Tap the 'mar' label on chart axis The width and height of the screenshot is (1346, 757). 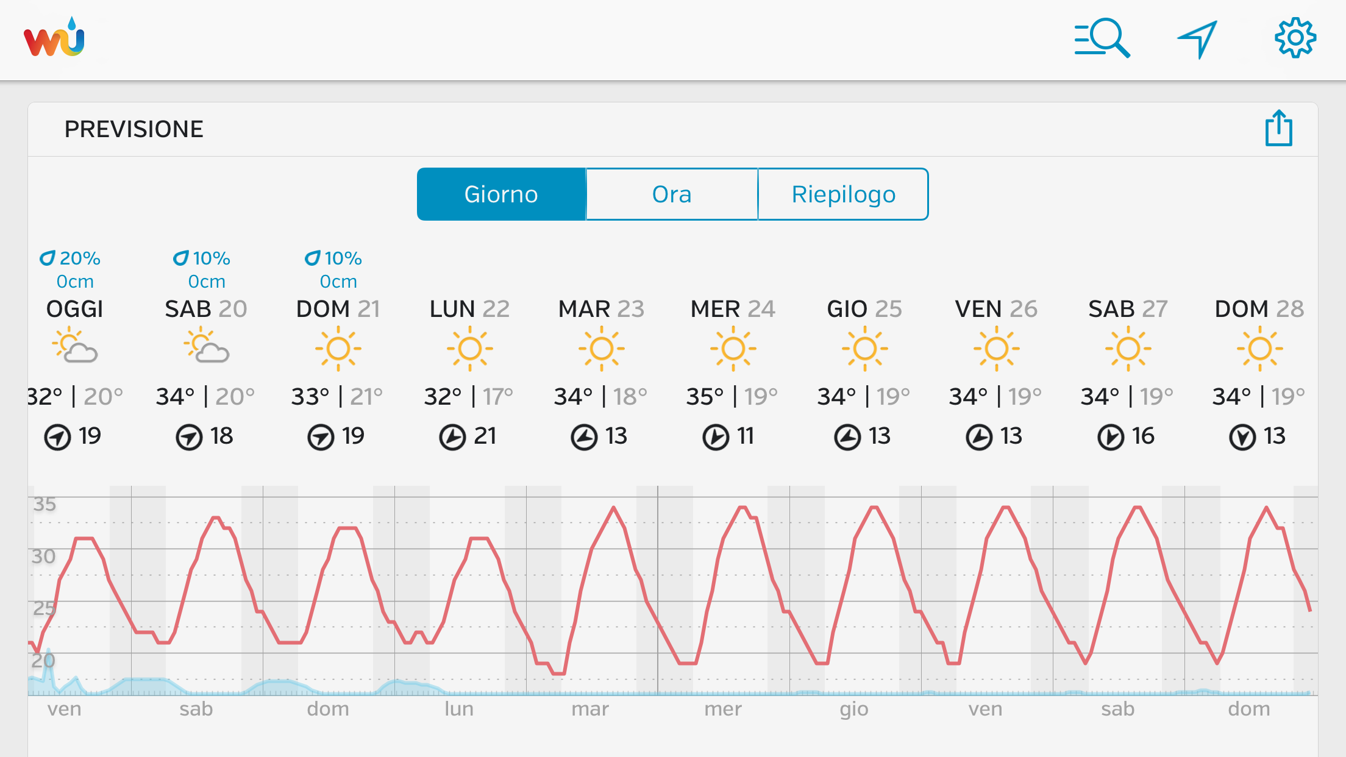(x=590, y=709)
